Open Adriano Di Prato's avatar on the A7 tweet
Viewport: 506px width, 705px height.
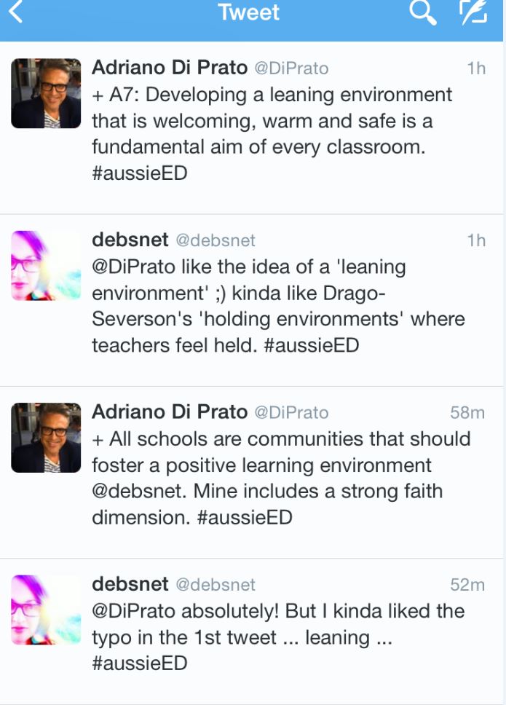click(x=46, y=94)
